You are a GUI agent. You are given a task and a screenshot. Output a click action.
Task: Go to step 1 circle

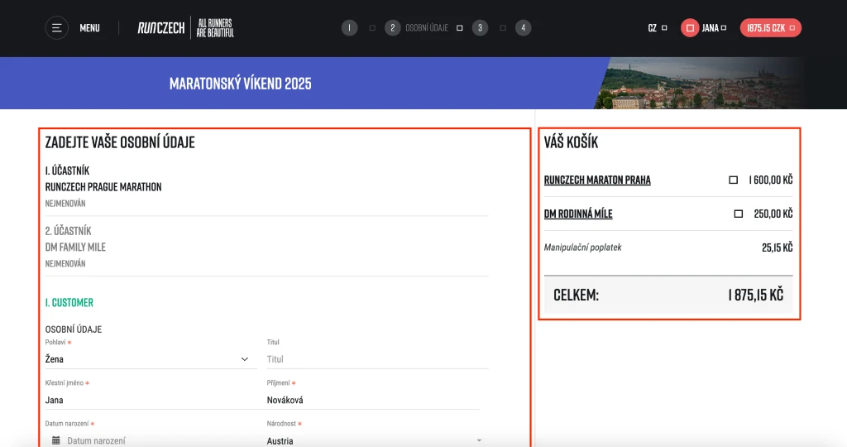(x=350, y=28)
